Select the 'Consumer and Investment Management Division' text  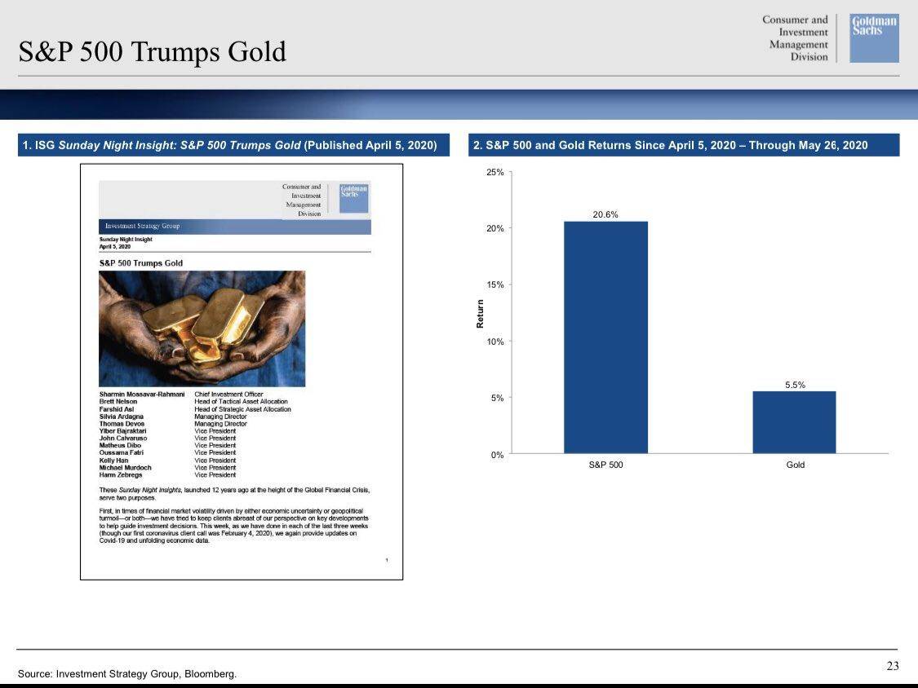[x=795, y=38]
